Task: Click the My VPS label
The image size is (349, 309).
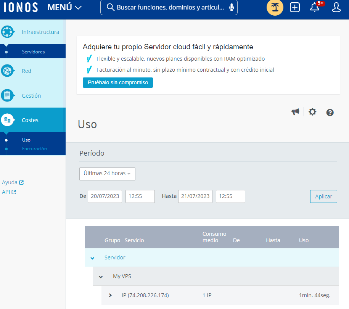Action: point(122,276)
